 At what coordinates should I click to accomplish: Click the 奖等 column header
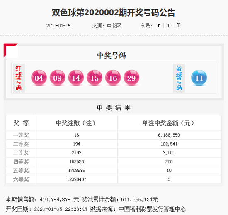coord(21,123)
